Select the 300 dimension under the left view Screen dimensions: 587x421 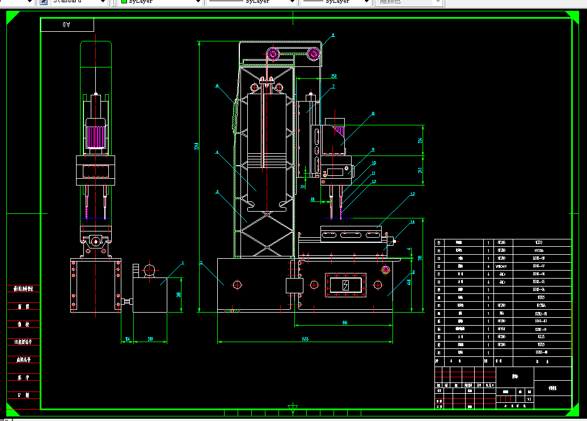(150, 339)
